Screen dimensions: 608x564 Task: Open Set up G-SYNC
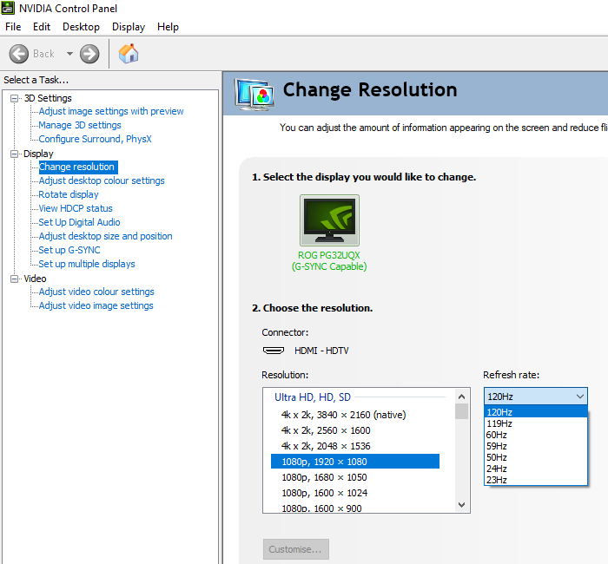click(69, 250)
